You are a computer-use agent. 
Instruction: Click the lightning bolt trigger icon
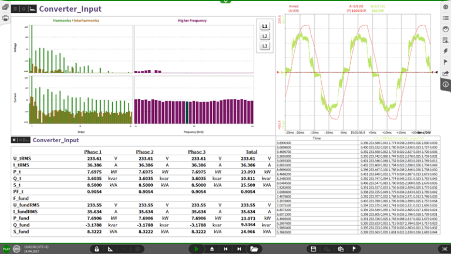(x=445, y=51)
